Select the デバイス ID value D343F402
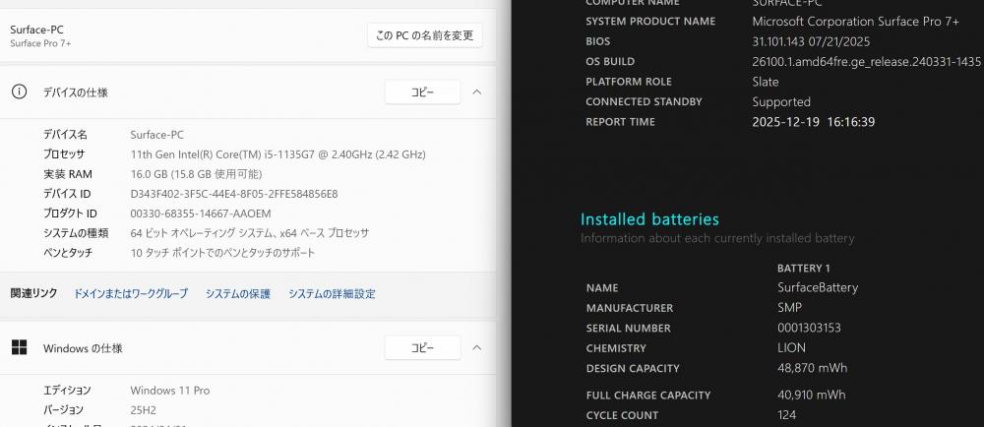 click(x=234, y=194)
